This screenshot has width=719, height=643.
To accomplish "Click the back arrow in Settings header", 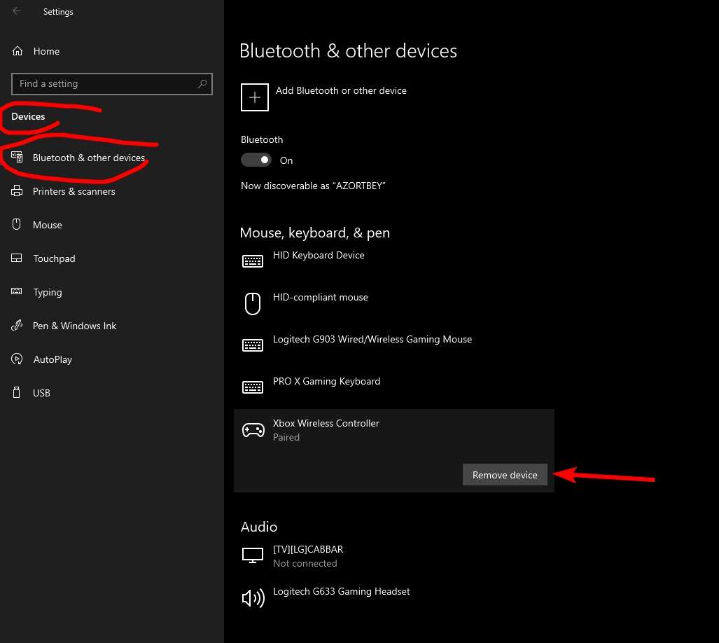I will point(17,11).
